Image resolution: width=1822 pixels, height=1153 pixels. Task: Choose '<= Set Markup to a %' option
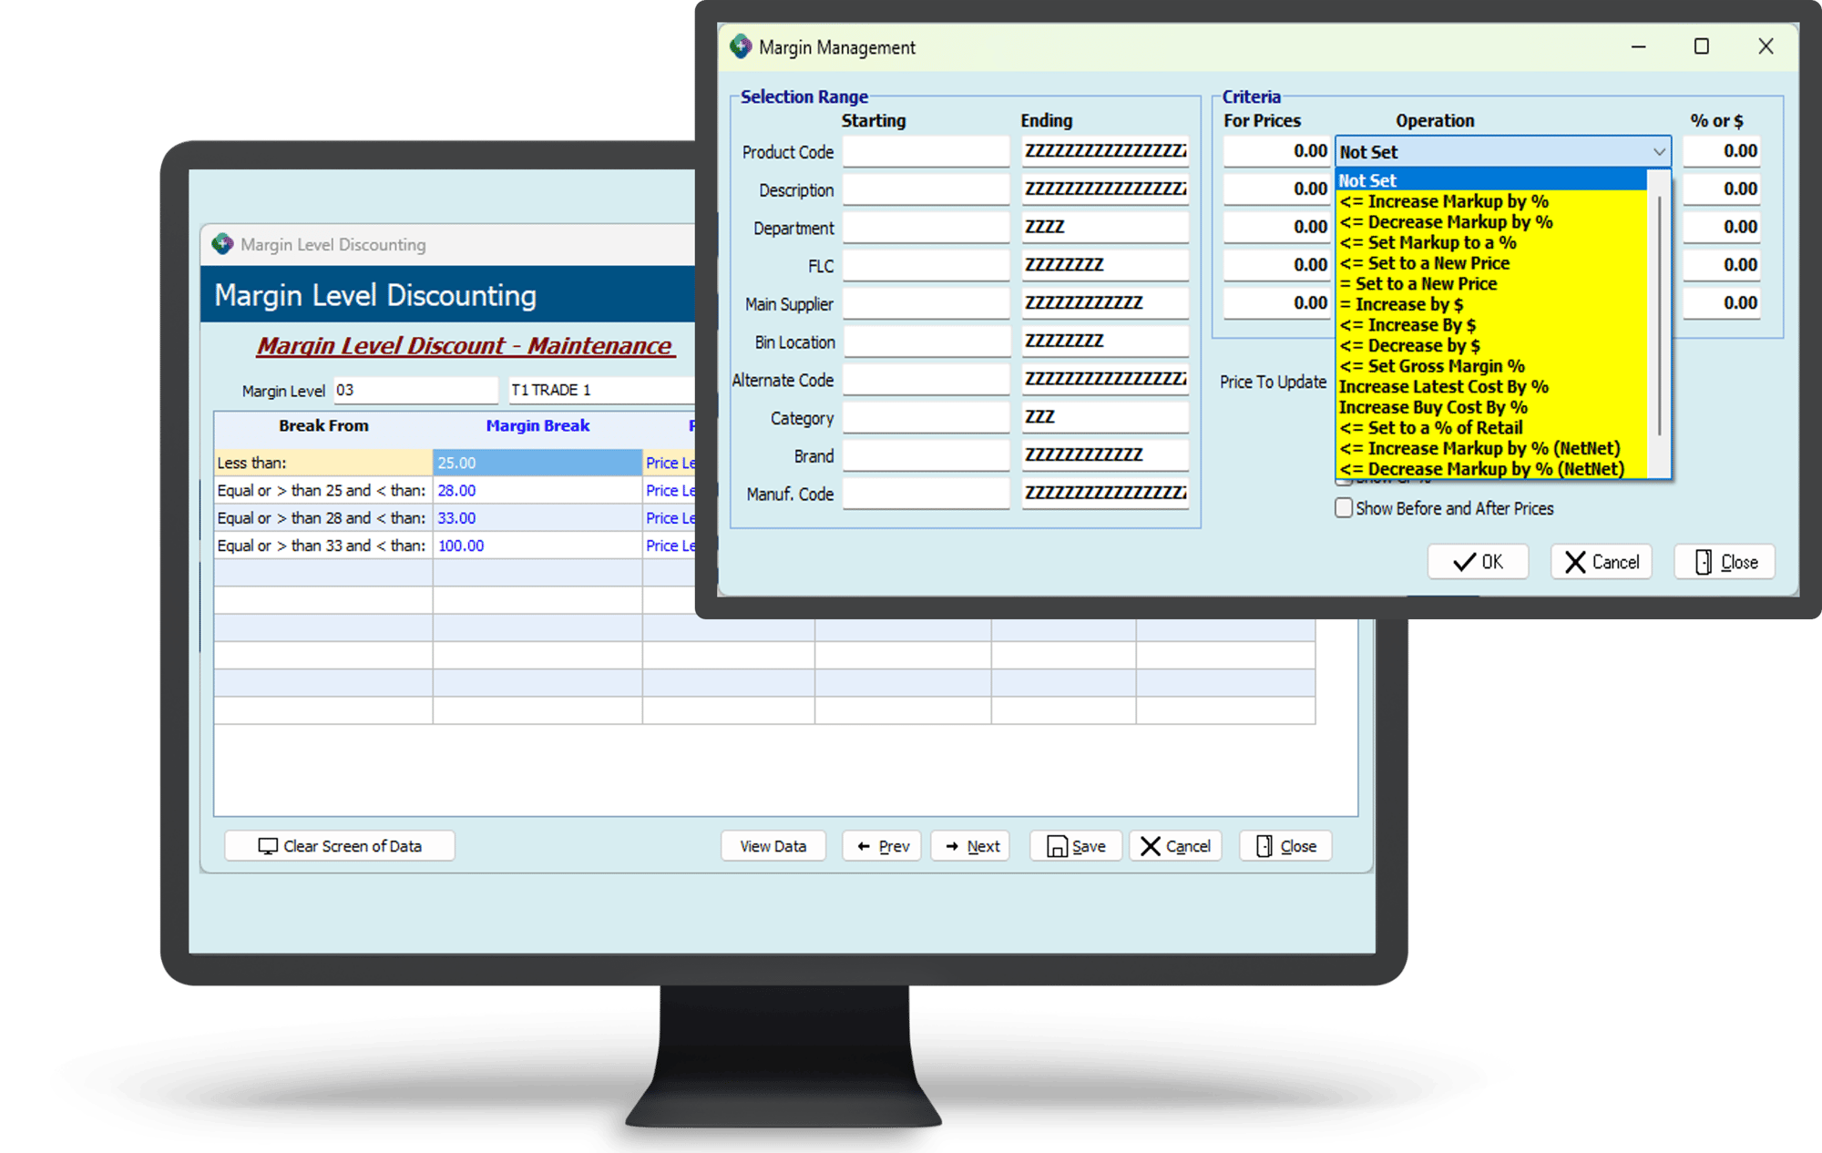[1491, 242]
